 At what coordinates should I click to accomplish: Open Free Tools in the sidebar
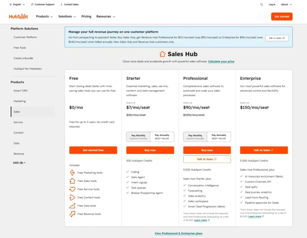19,48
